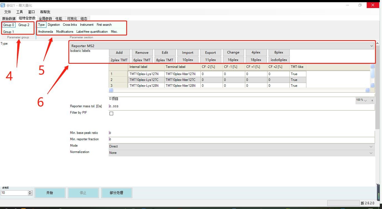Expand the Normalization dropdown showing None
The height and width of the screenshot is (209, 382).
click(242, 153)
